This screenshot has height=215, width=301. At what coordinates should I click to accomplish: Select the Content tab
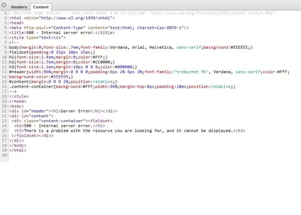point(41,7)
